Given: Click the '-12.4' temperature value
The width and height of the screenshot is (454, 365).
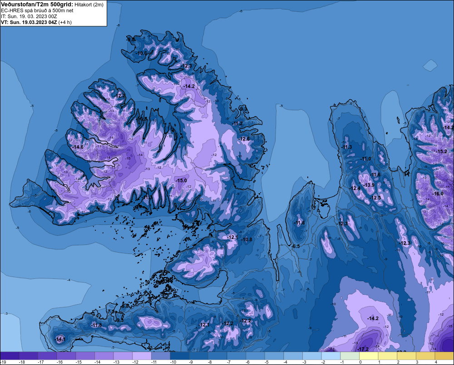Looking at the screenshot, I should tap(355, 188).
